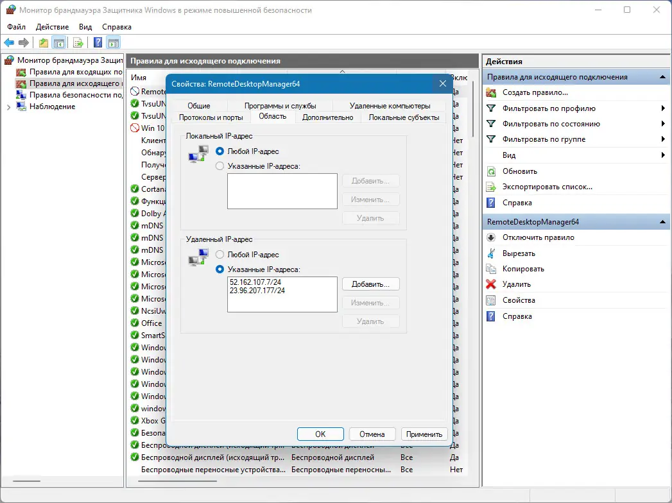Select local Указанные IP-адреса radio button

click(220, 166)
